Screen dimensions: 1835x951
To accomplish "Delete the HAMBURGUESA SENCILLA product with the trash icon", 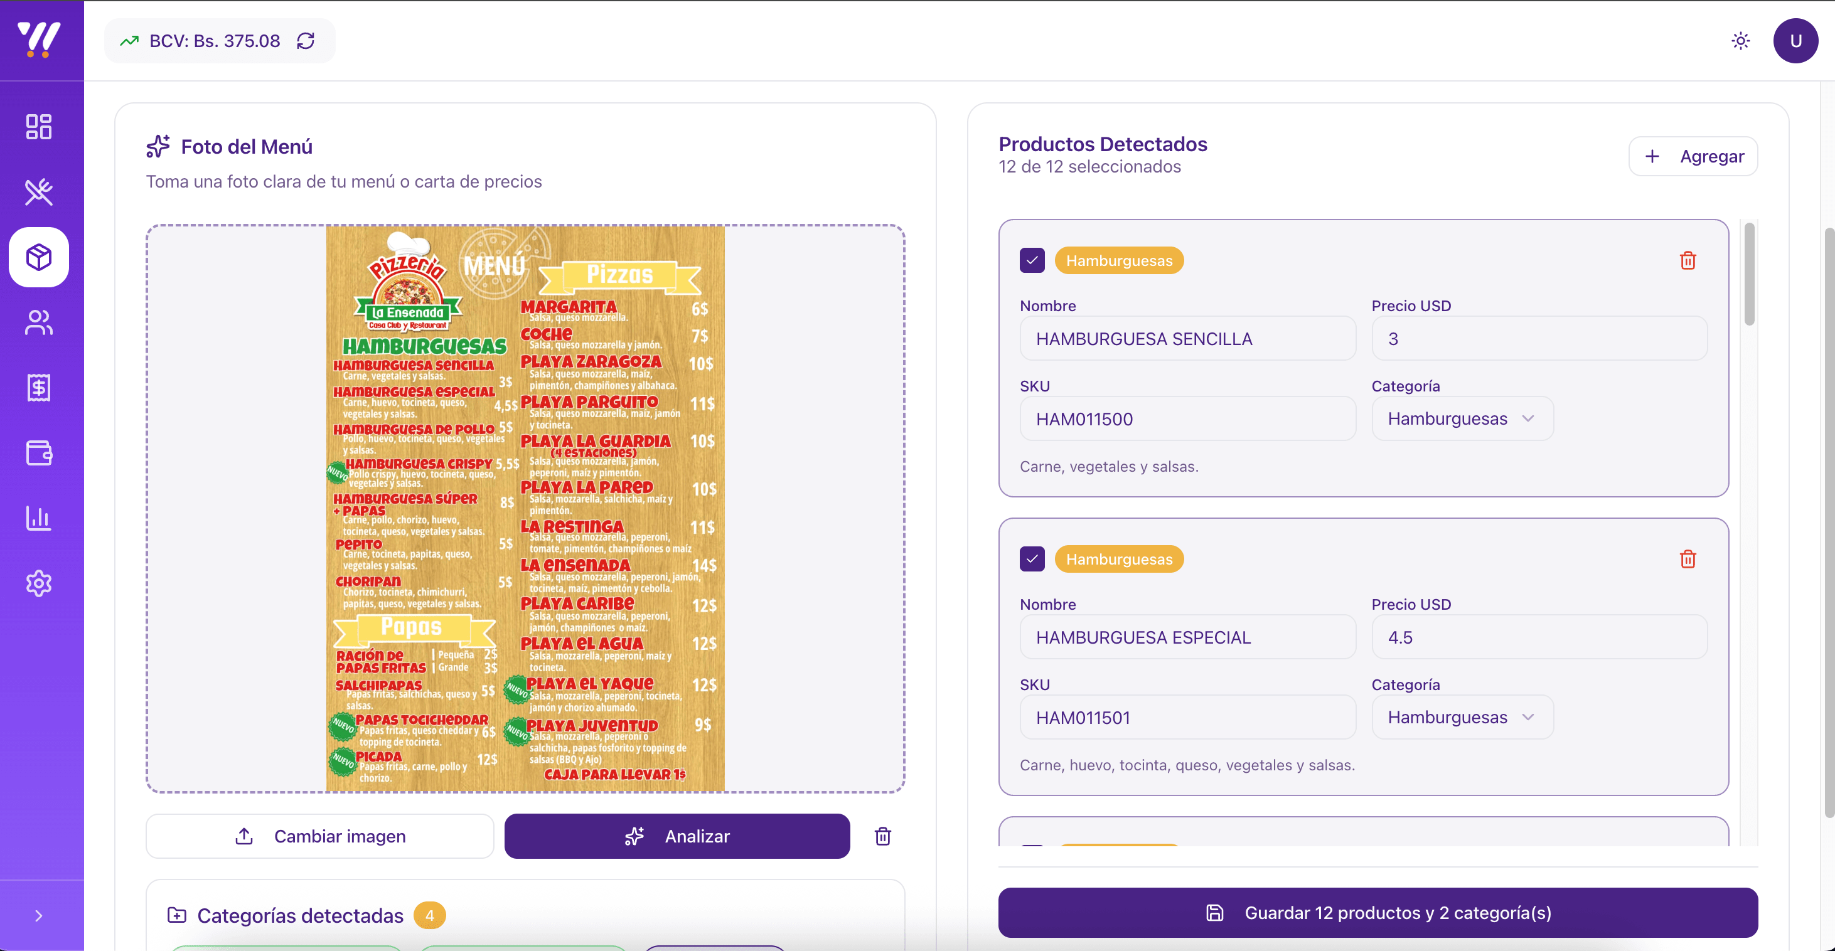I will pyautogui.click(x=1688, y=260).
